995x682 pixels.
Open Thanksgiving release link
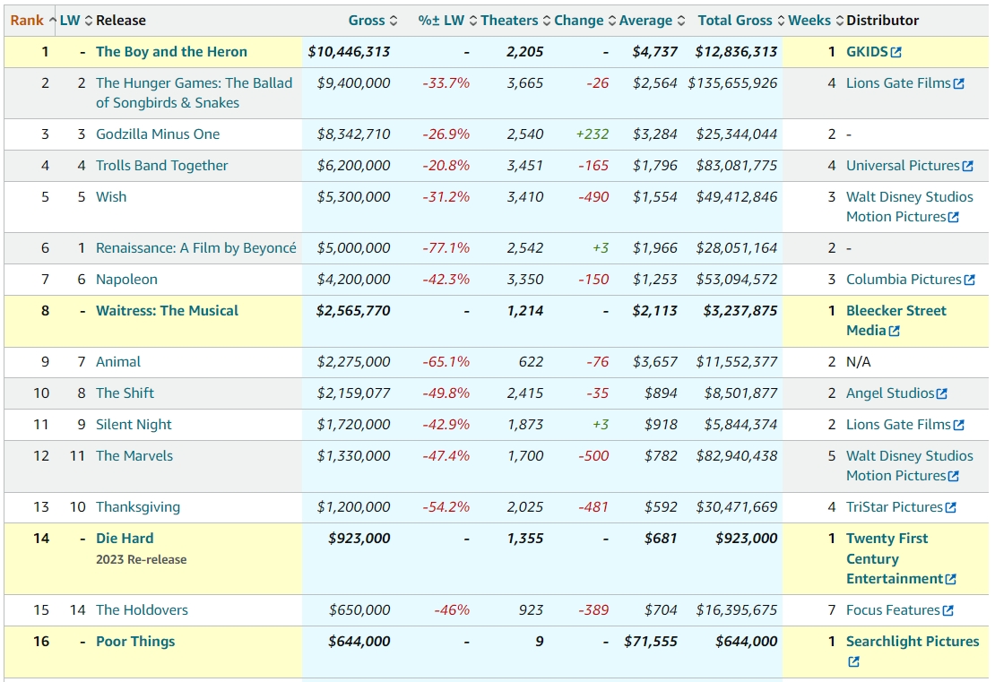138,507
